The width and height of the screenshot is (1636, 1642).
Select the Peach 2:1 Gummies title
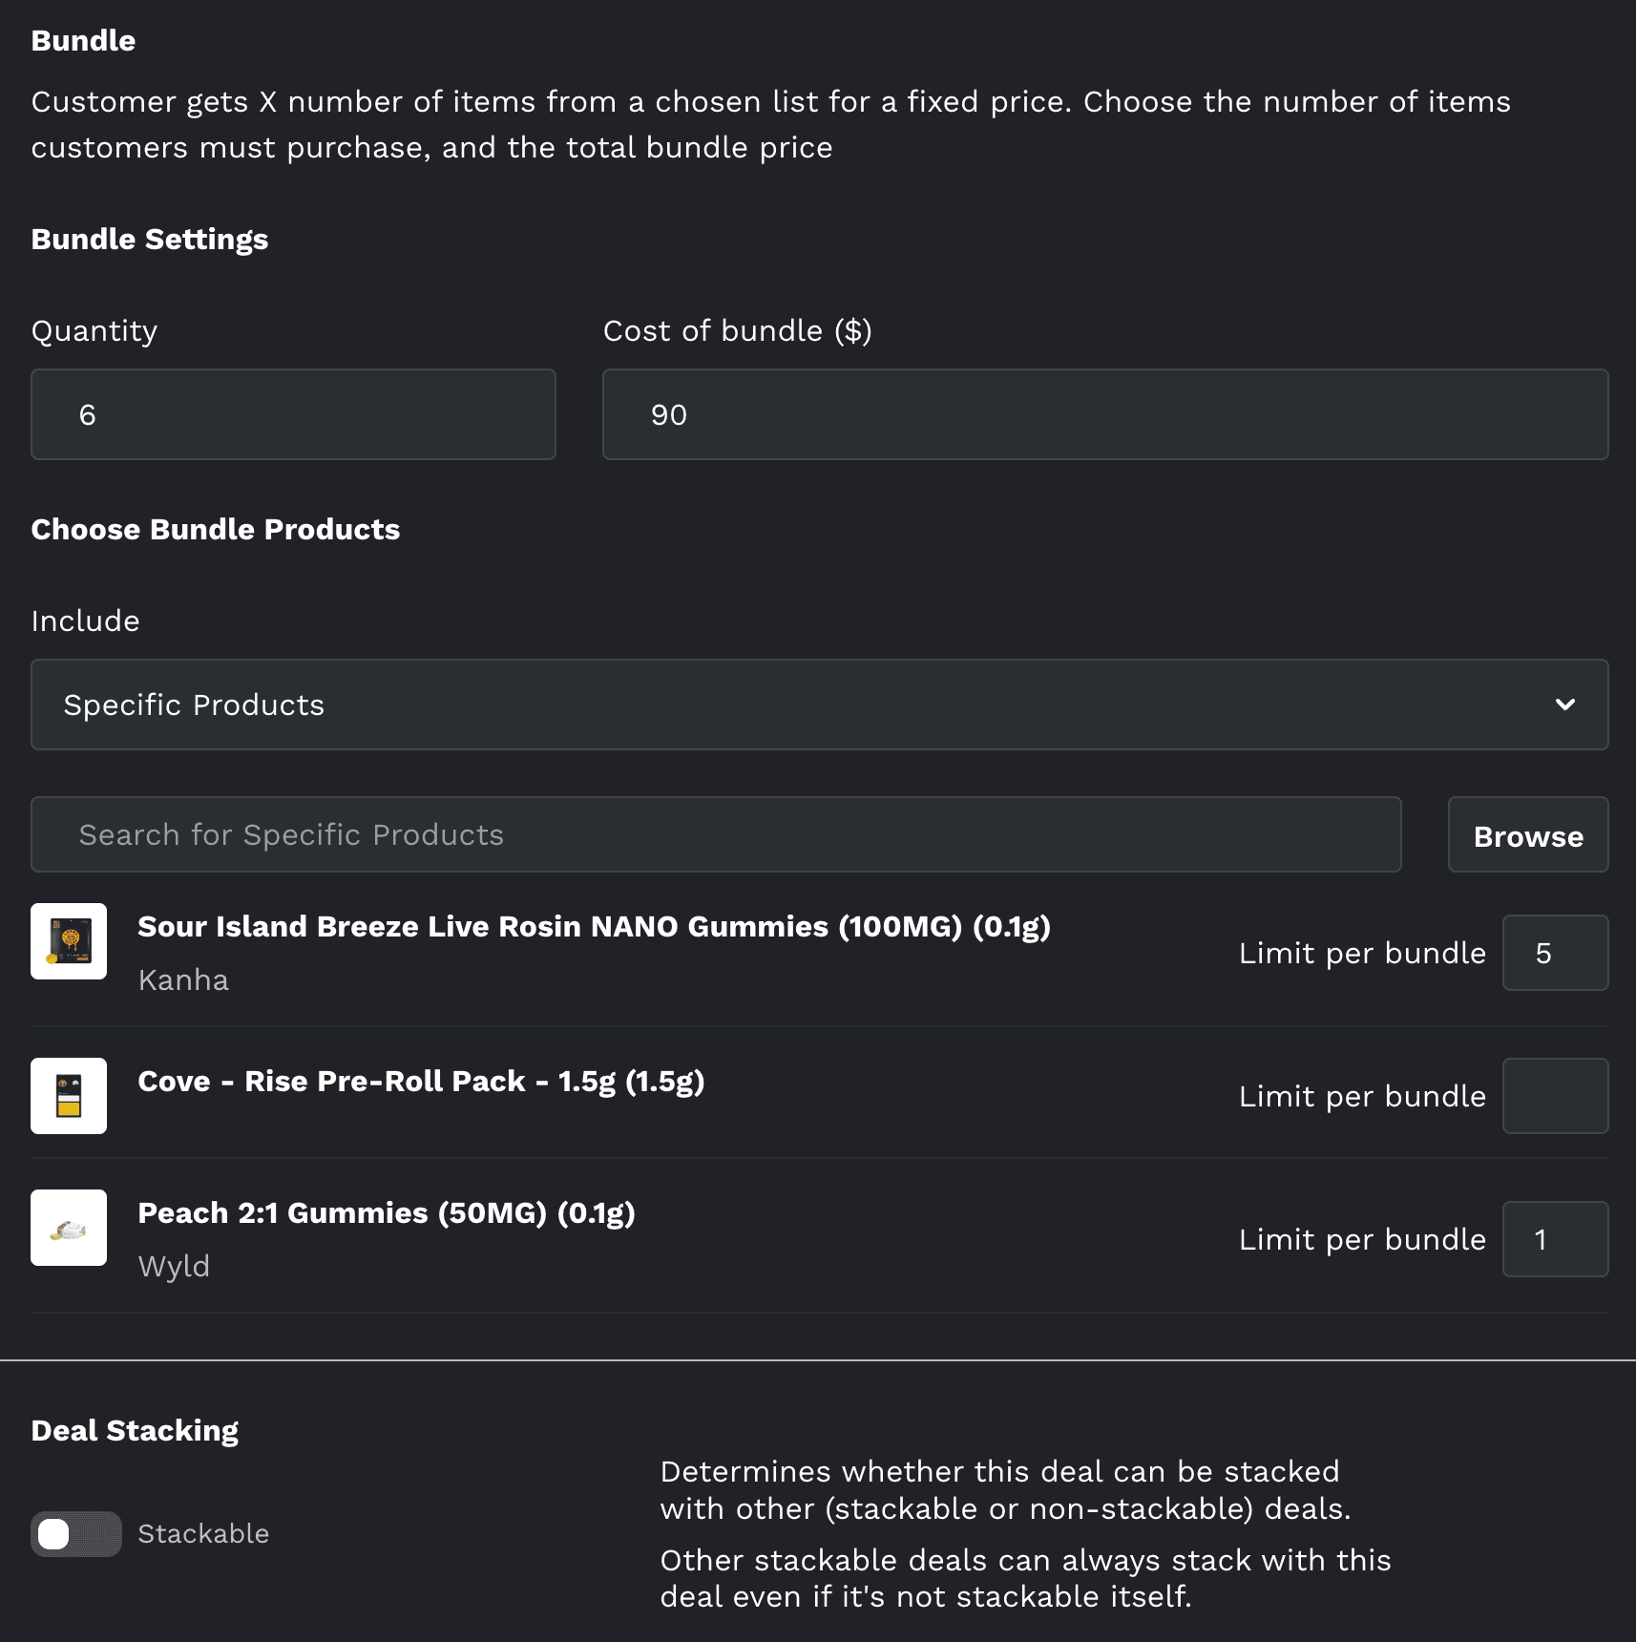click(x=387, y=1212)
